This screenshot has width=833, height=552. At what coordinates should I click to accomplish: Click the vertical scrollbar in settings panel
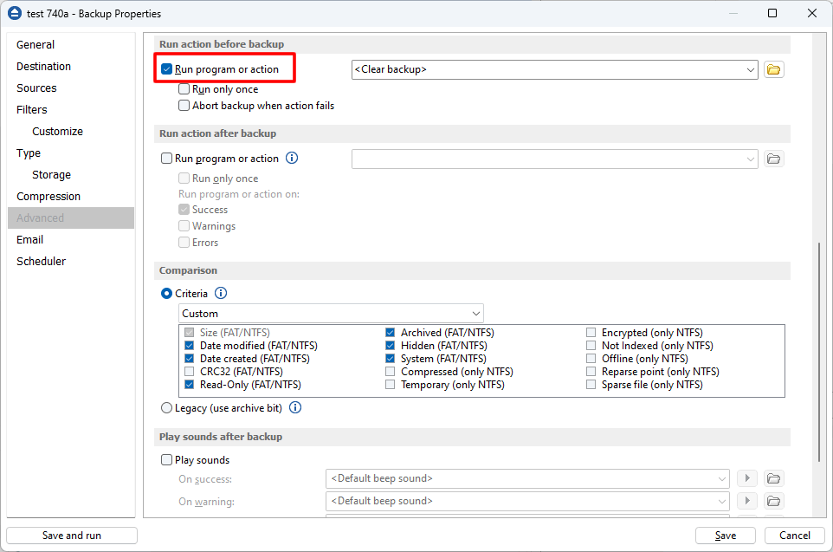point(818,347)
